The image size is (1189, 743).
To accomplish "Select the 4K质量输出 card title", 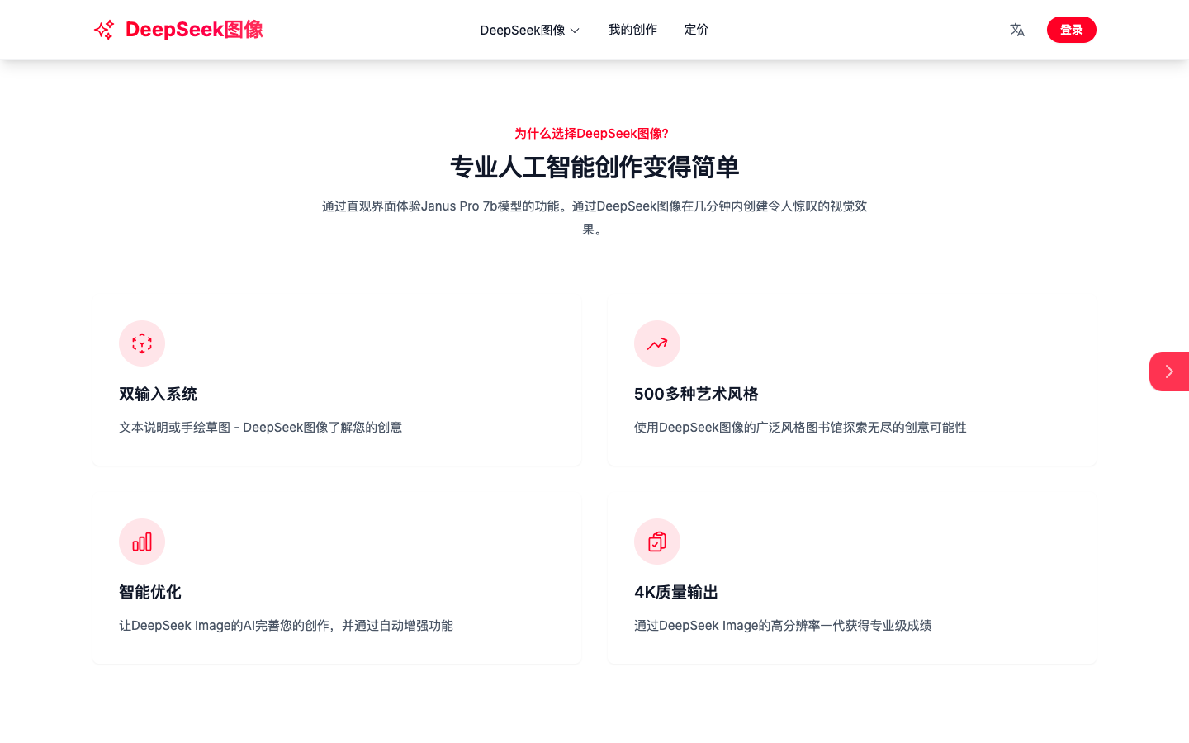I will [675, 593].
